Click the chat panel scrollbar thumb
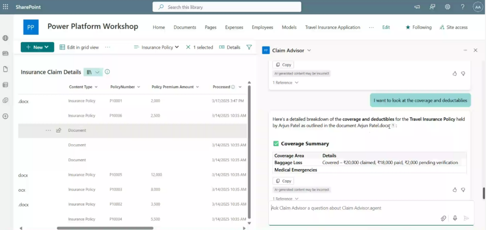This screenshot has height=230, width=486. click(484, 193)
